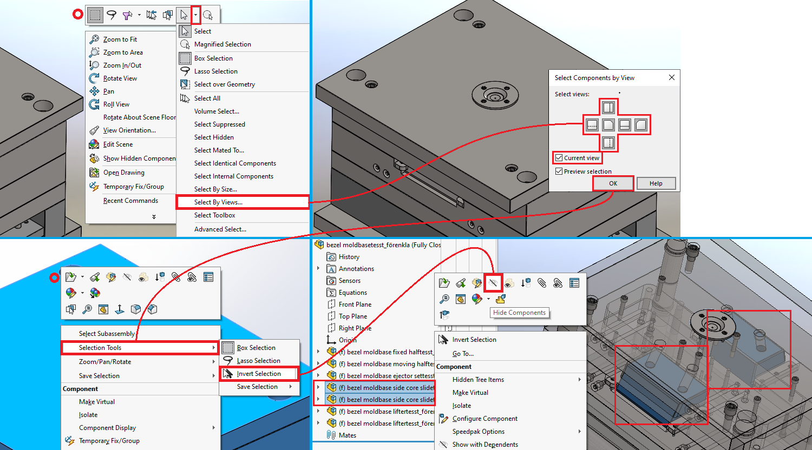Expand the Hidden Tree Items submenu

pos(514,380)
